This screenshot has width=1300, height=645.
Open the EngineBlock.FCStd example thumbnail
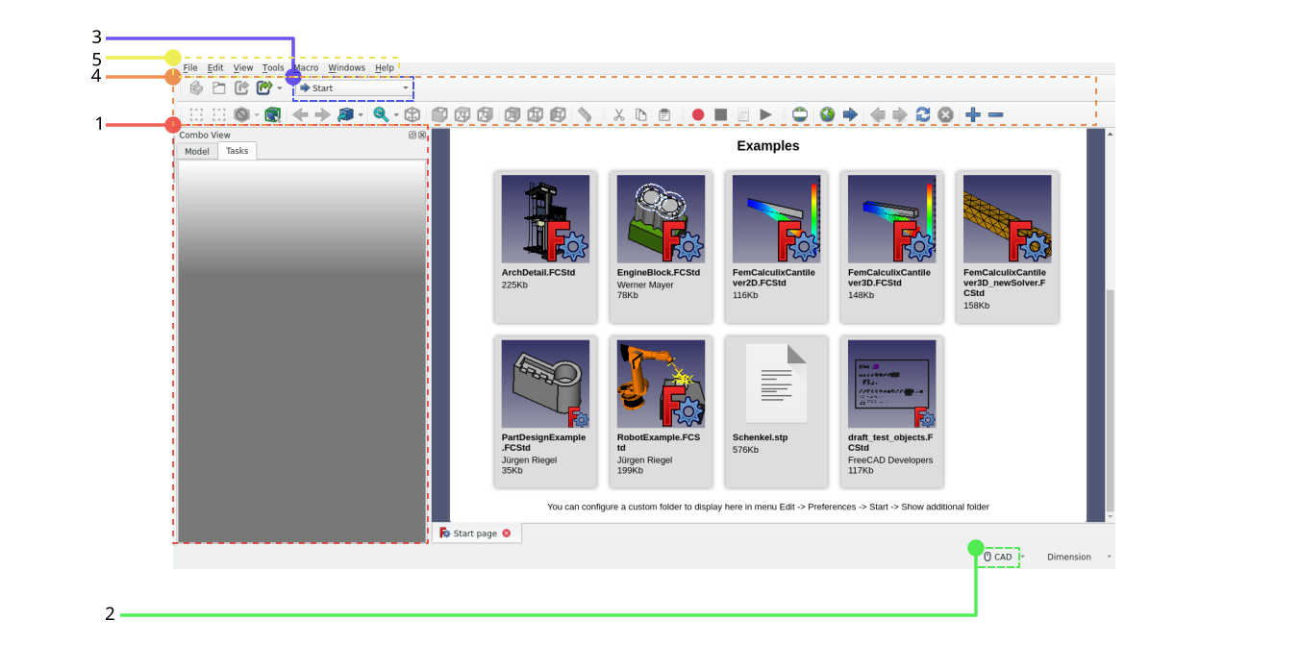(x=661, y=219)
